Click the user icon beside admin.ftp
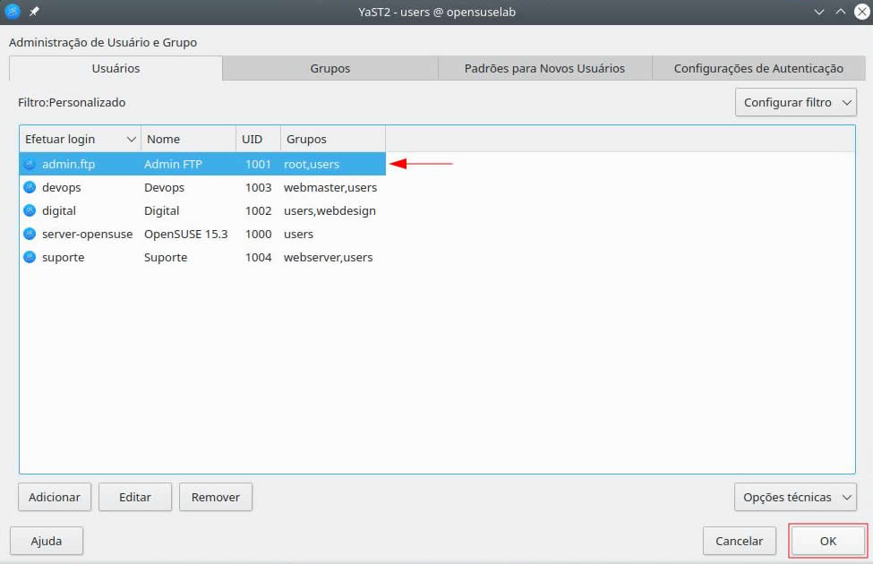 point(30,165)
